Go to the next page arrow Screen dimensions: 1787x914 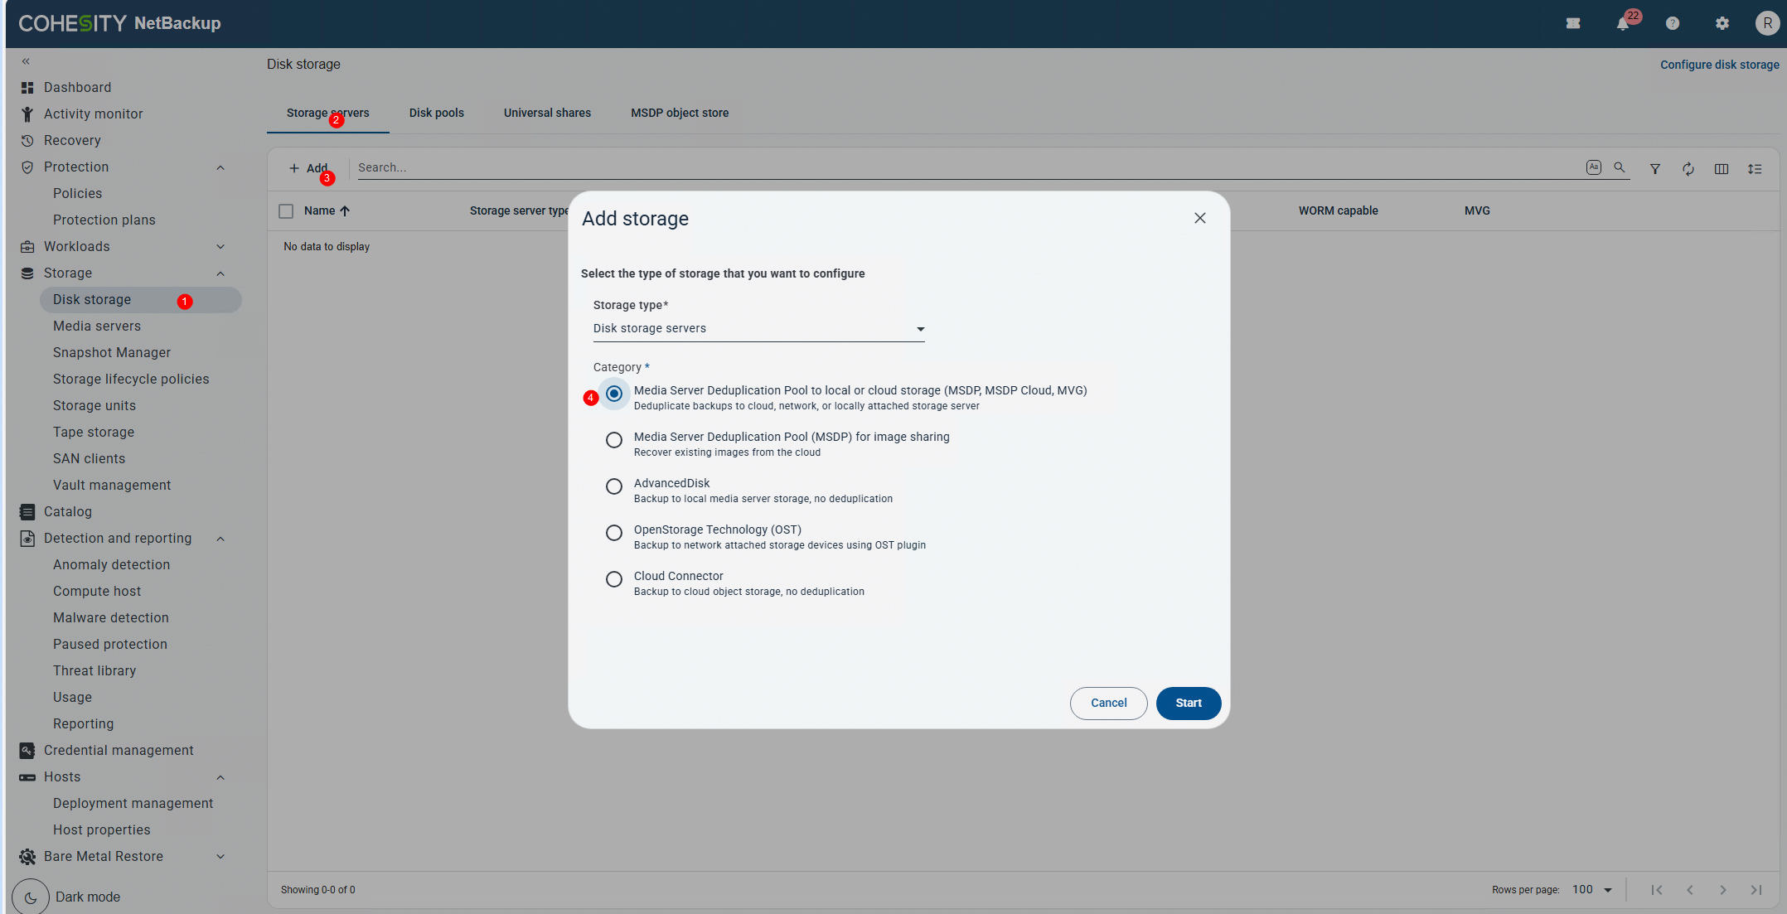1723,890
